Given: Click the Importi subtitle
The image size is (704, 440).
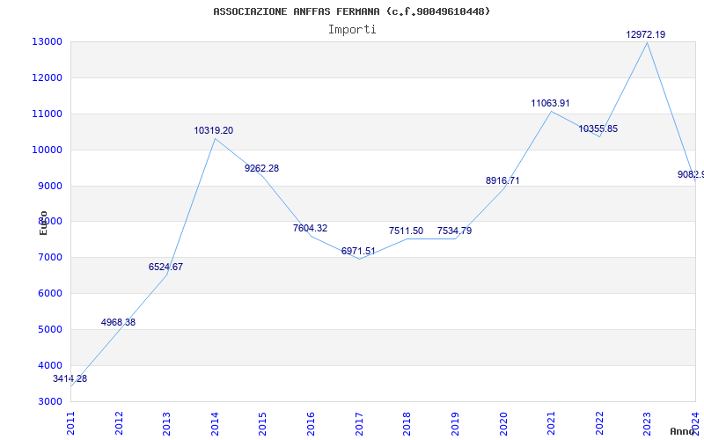Looking at the screenshot, I should coord(352,30).
